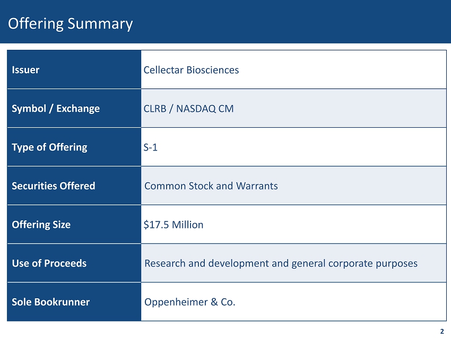Click the S-1 offering type value
The width and height of the screenshot is (451, 338).
150,147
